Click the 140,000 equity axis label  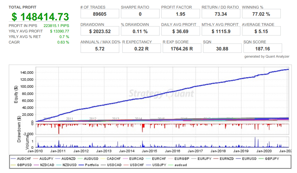(x=27, y=73)
